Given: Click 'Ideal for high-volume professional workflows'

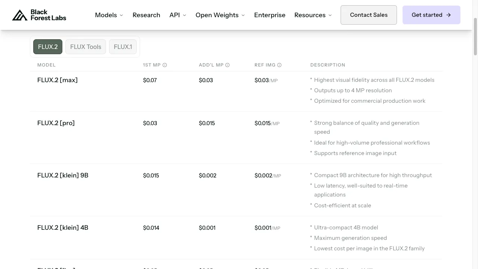Looking at the screenshot, I should (372, 143).
